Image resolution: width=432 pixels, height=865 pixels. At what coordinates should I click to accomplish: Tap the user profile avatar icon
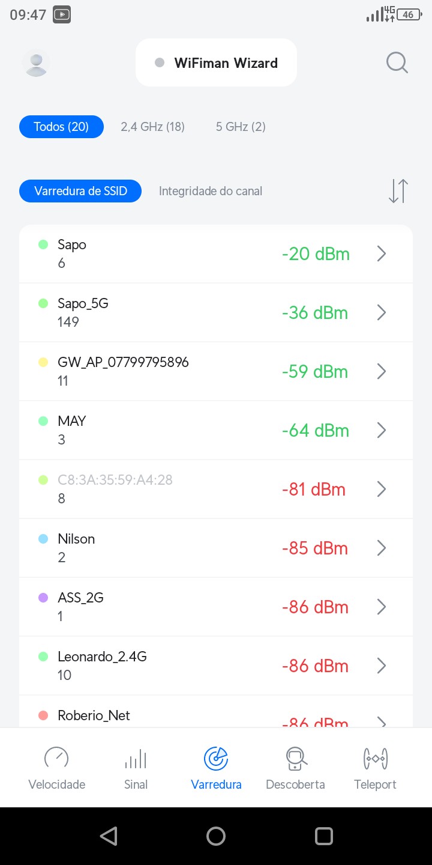click(36, 63)
